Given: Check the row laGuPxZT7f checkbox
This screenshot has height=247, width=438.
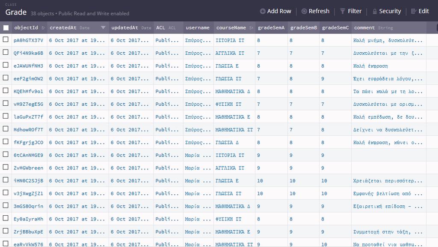Looking at the screenshot, I should point(6,116).
